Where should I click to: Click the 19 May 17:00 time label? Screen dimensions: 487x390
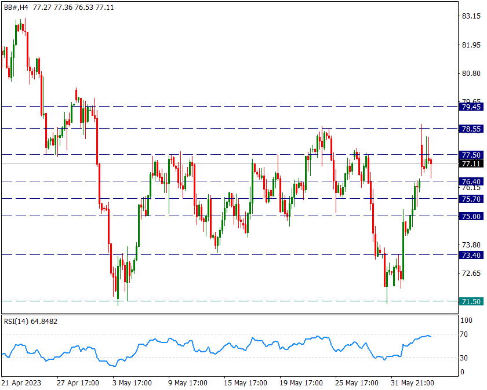pyautogui.click(x=301, y=383)
